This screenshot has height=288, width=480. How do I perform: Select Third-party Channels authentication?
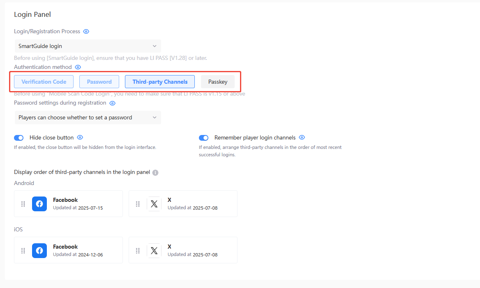tap(159, 82)
